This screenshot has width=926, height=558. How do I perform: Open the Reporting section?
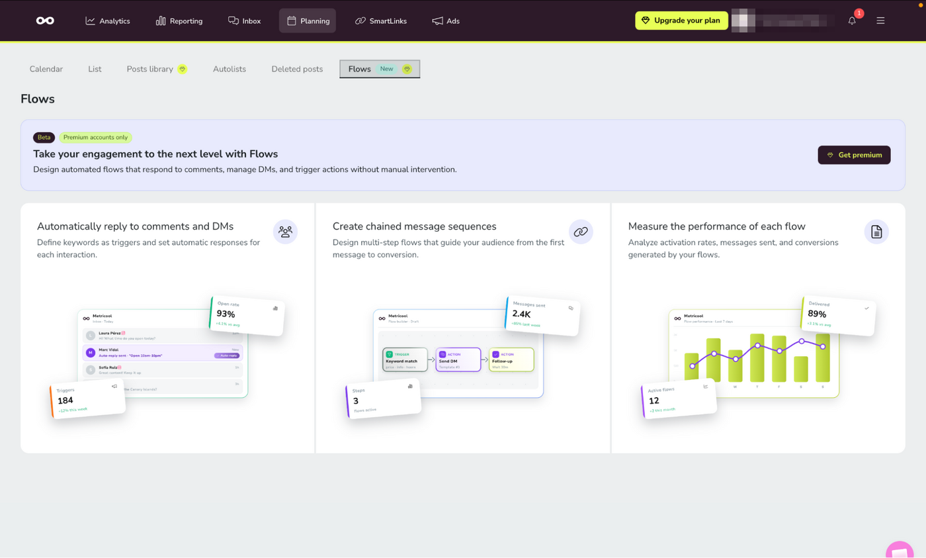coord(179,21)
